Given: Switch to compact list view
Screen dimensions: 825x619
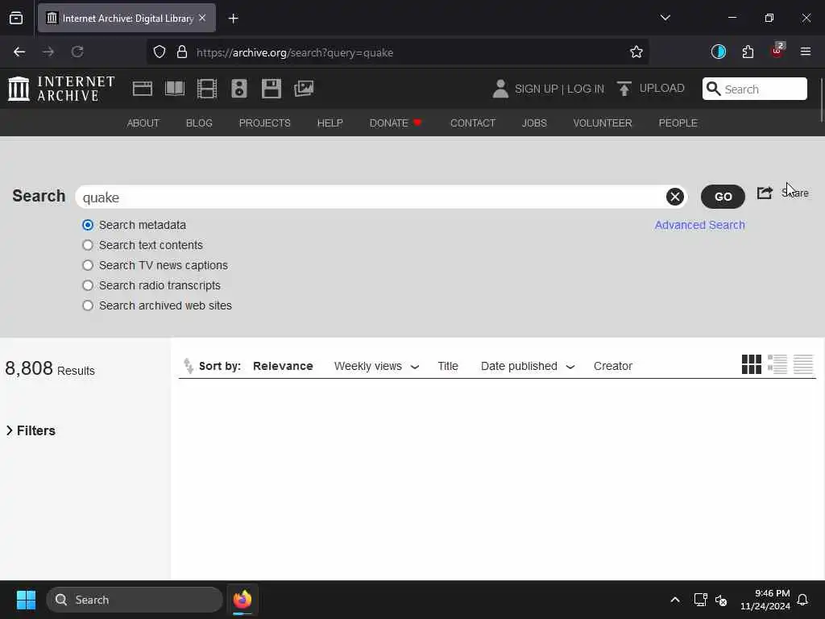Looking at the screenshot, I should tap(803, 364).
